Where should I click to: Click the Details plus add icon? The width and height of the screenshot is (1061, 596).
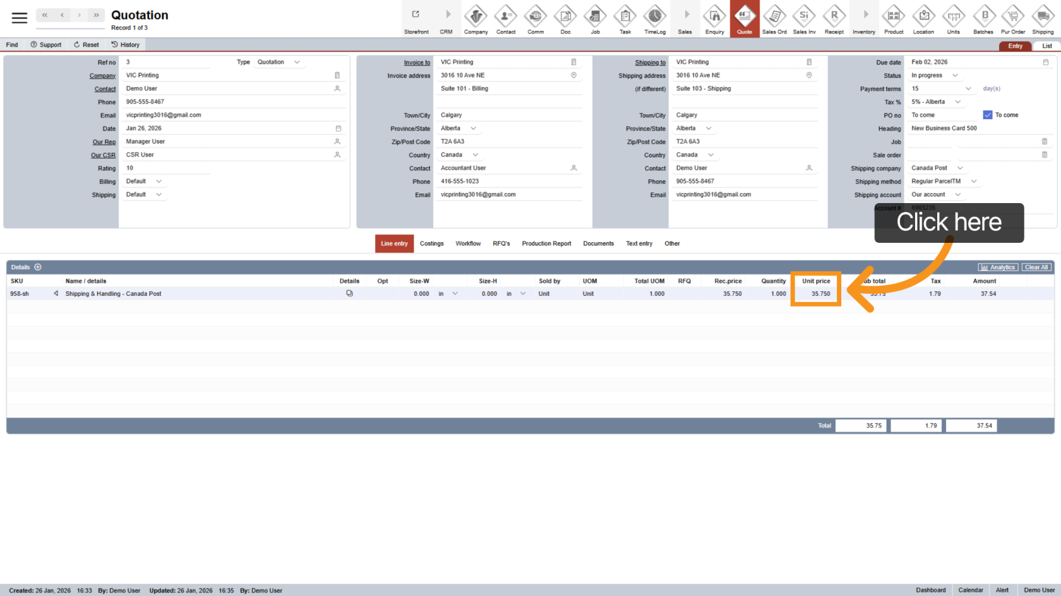tap(38, 267)
